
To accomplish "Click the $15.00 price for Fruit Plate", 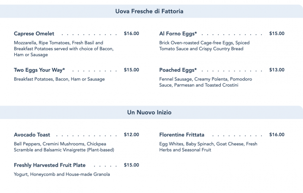I will [x=131, y=165].
